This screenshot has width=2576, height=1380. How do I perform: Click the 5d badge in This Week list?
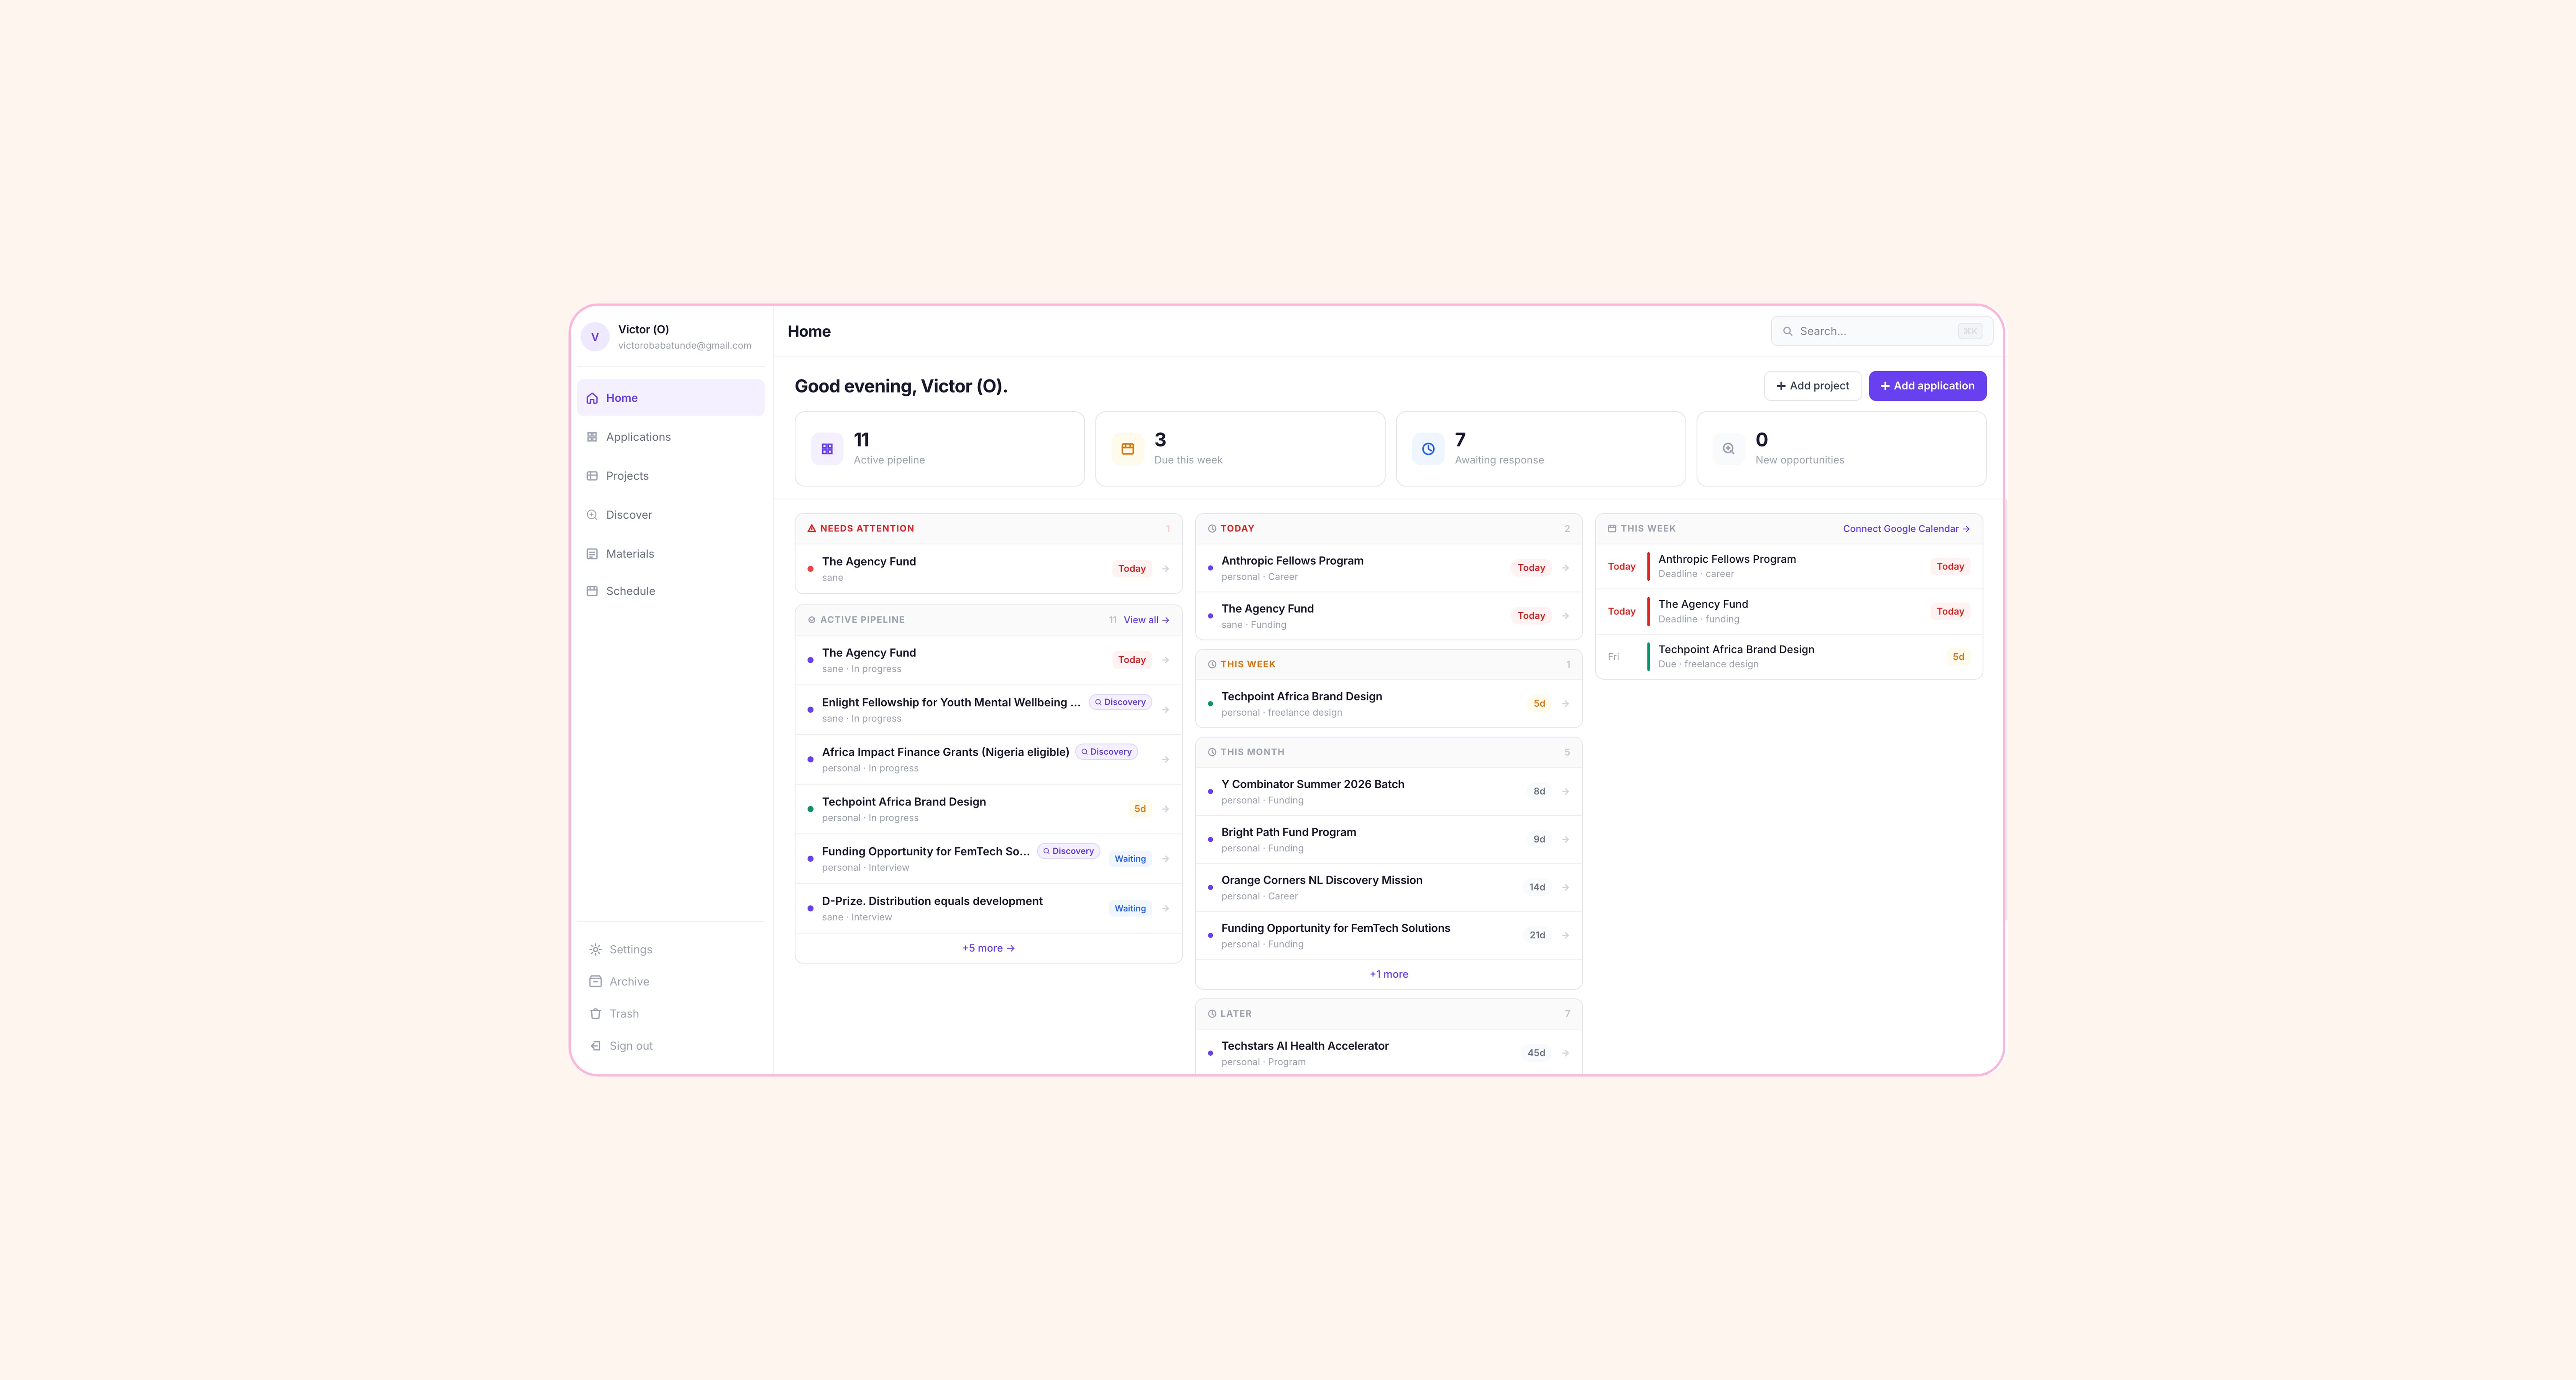point(1539,704)
